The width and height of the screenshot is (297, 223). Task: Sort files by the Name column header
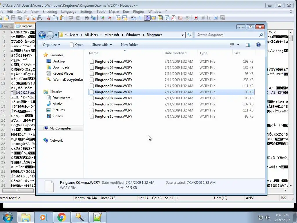tap(125, 53)
